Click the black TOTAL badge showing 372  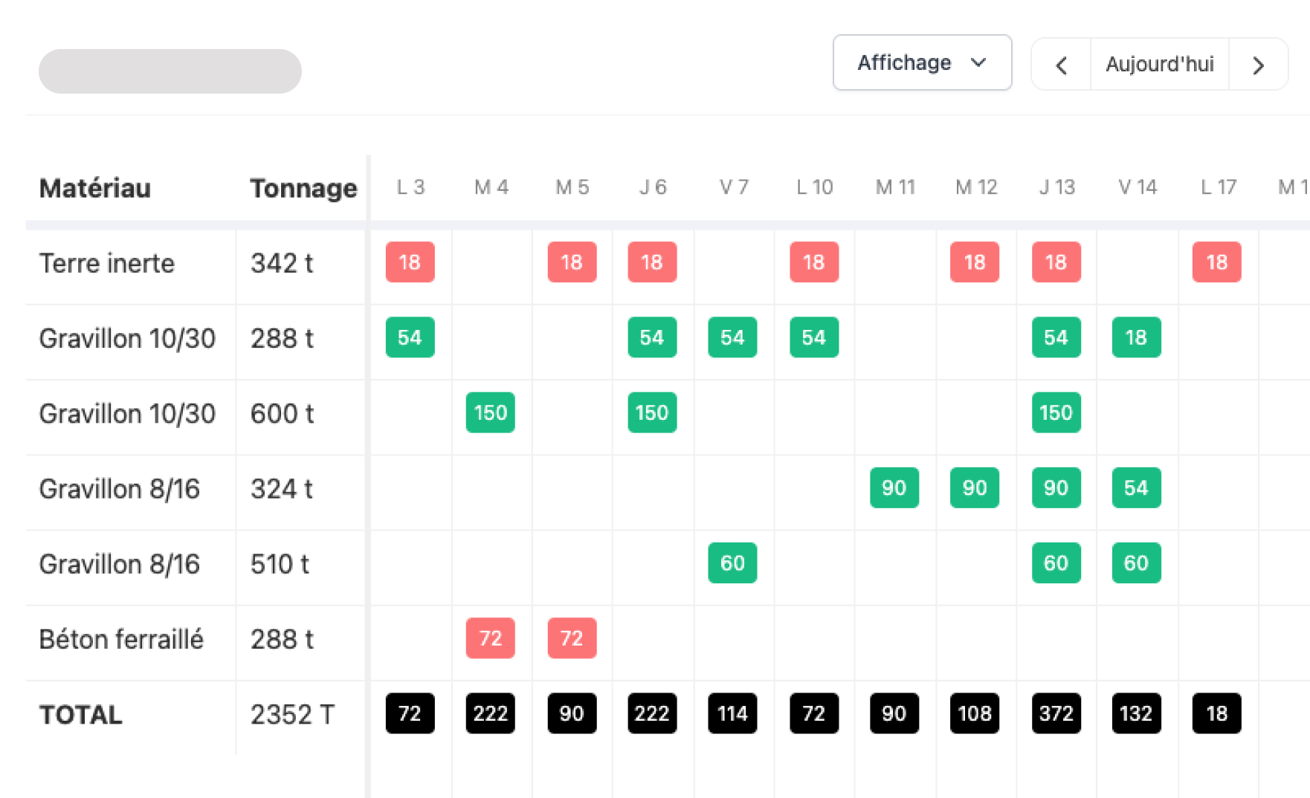pyautogui.click(x=1056, y=713)
